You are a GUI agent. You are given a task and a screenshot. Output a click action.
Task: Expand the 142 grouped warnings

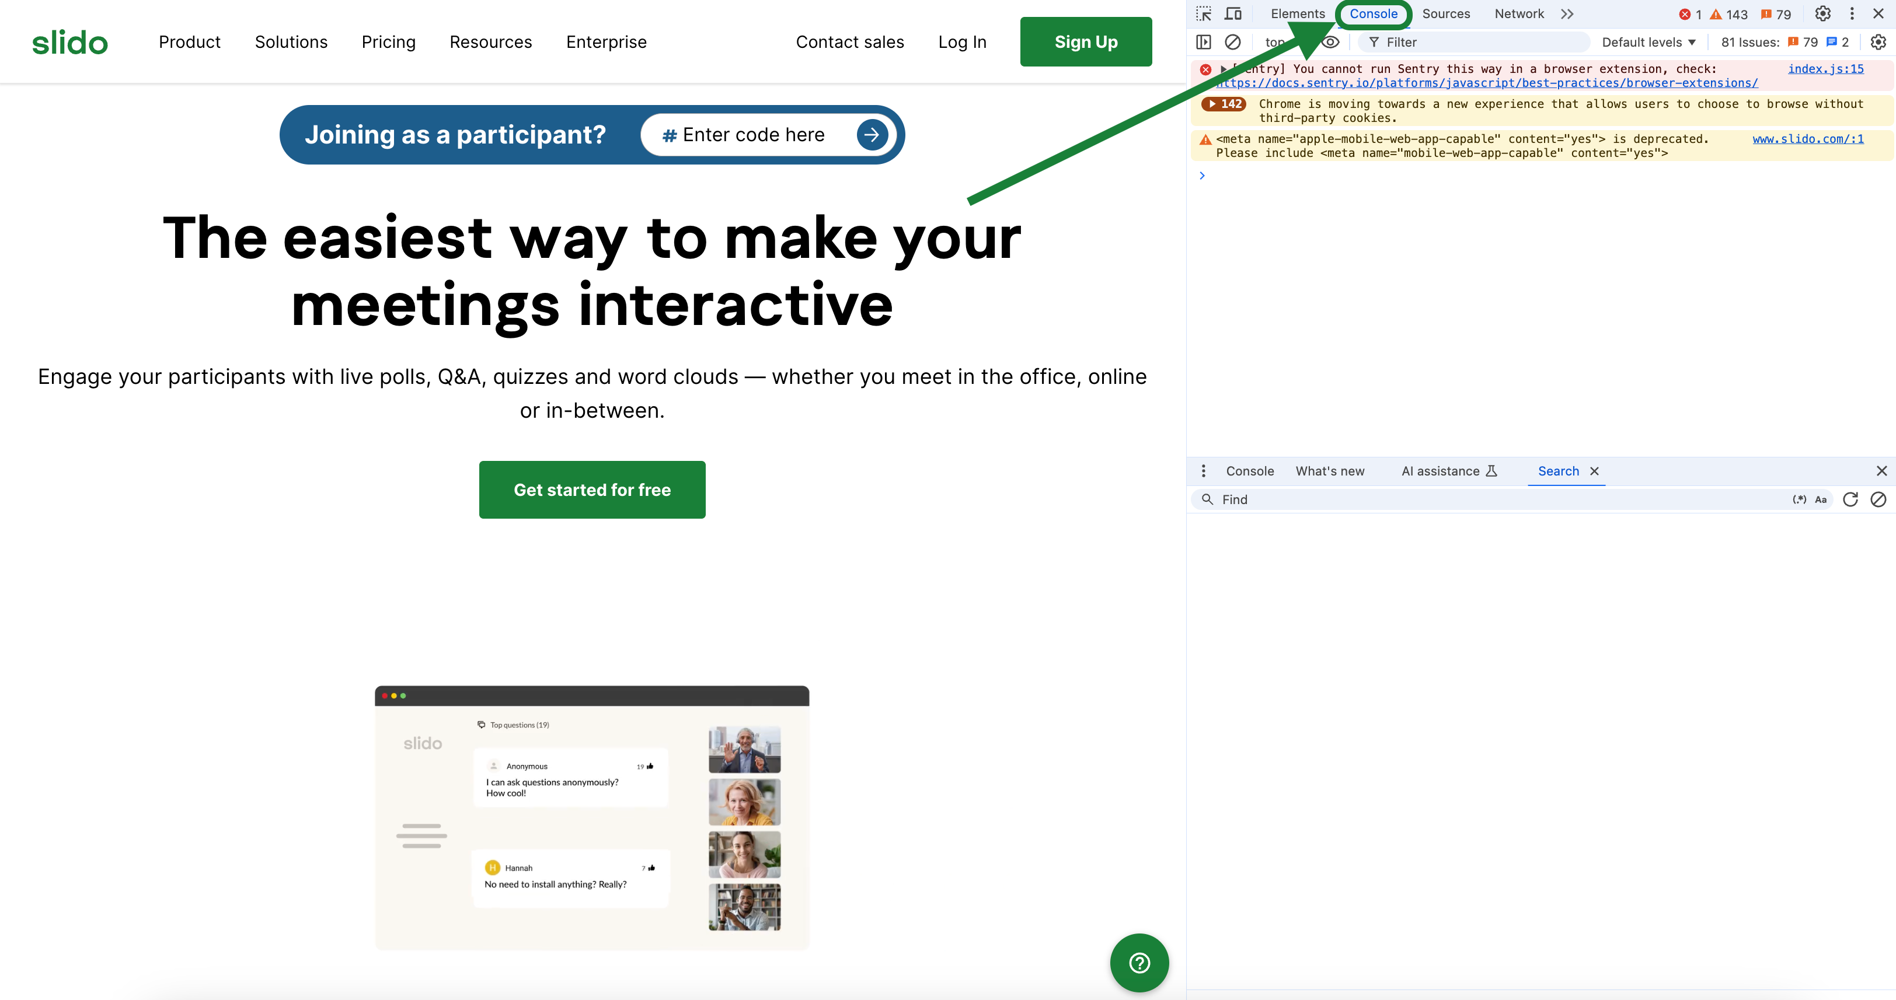(1224, 104)
